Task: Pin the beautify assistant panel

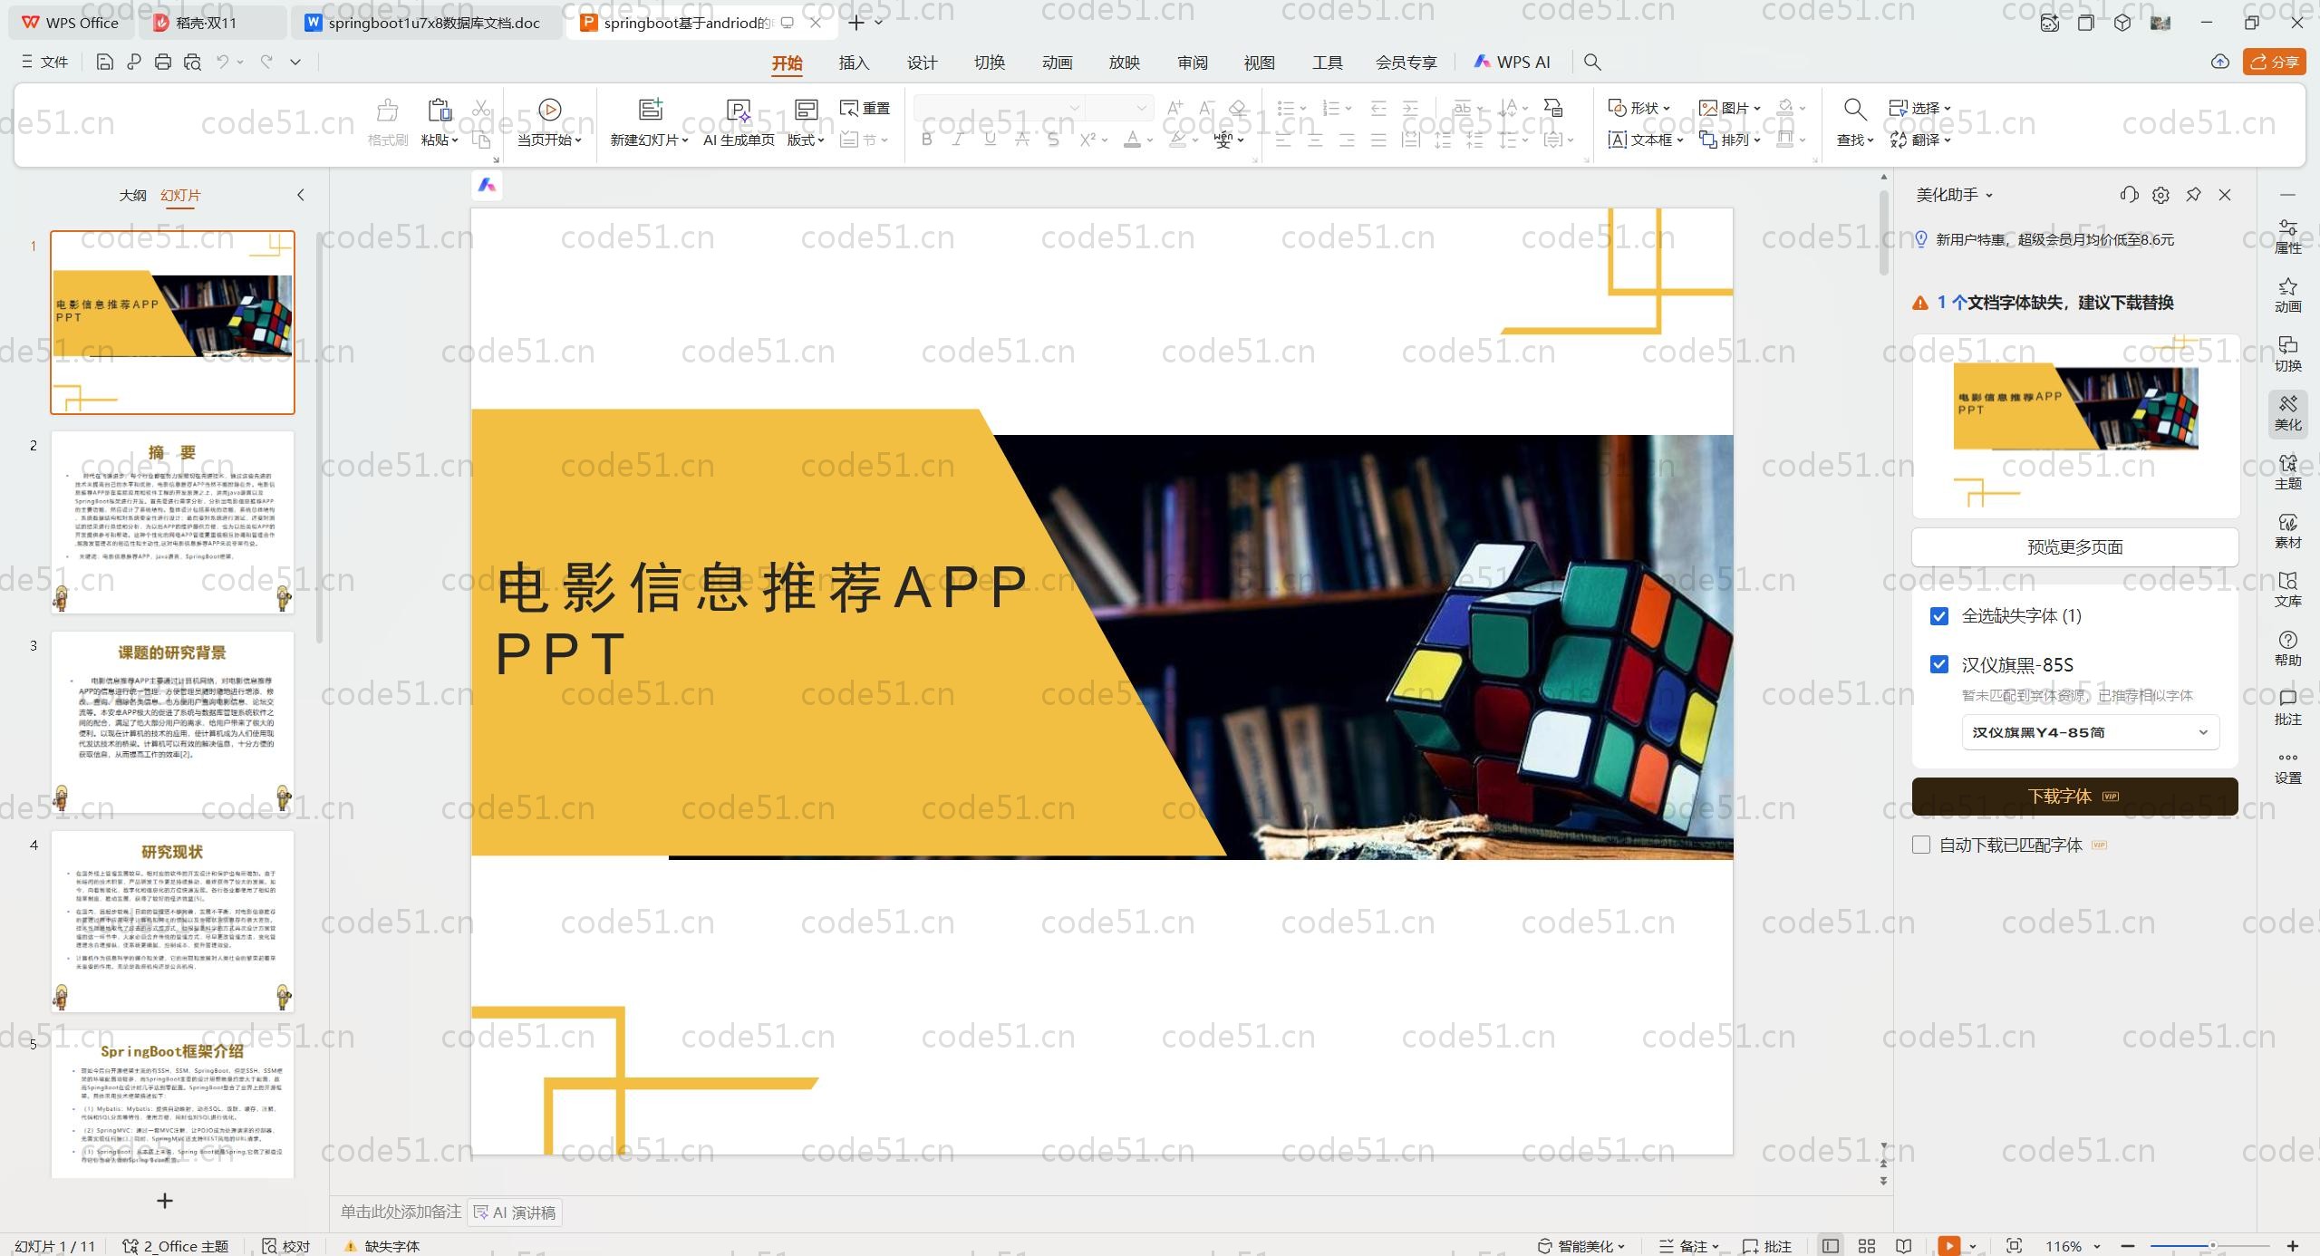Action: 2193,195
